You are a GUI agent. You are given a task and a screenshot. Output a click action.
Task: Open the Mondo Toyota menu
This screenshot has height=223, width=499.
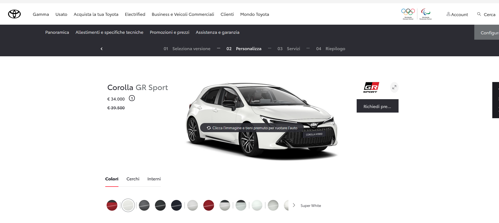click(x=255, y=14)
